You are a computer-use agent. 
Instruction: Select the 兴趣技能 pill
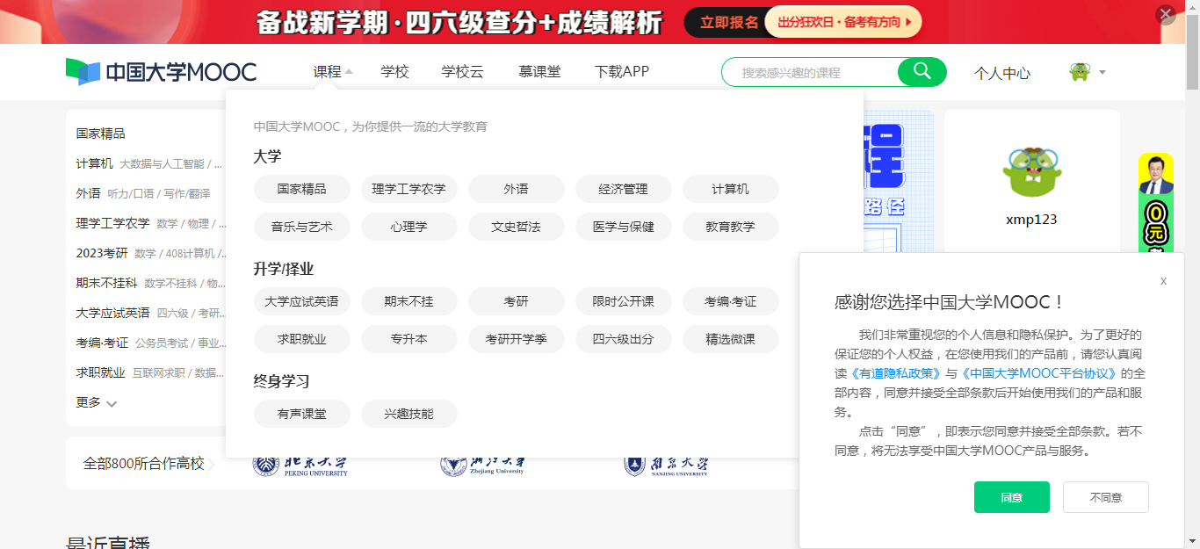pos(409,414)
